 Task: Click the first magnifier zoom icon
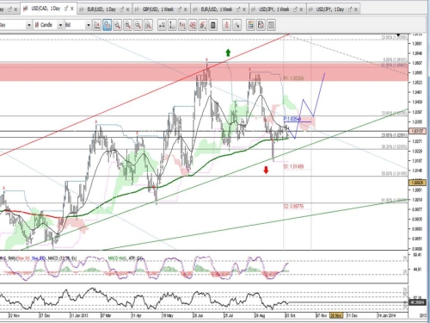[117, 25]
